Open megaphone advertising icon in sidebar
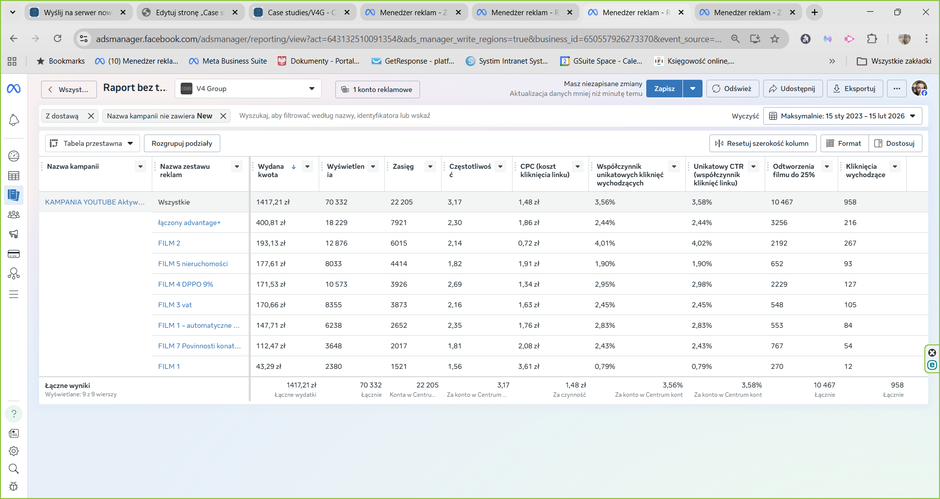 (x=14, y=234)
